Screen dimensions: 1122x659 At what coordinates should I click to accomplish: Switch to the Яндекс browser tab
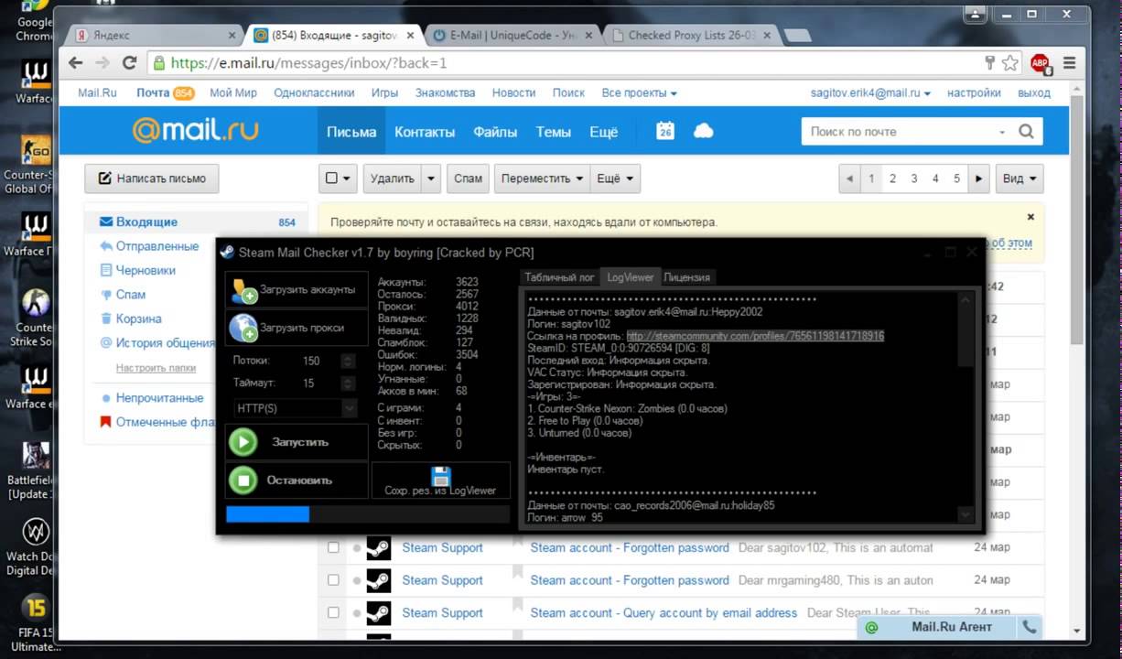pyautogui.click(x=153, y=35)
